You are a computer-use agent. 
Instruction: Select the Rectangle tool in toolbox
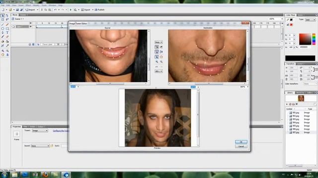tap(7, 29)
